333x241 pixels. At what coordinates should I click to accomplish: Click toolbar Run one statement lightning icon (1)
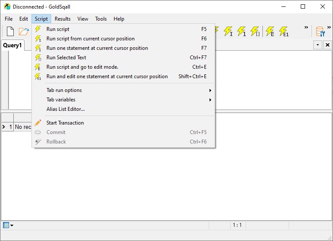click(x=241, y=31)
